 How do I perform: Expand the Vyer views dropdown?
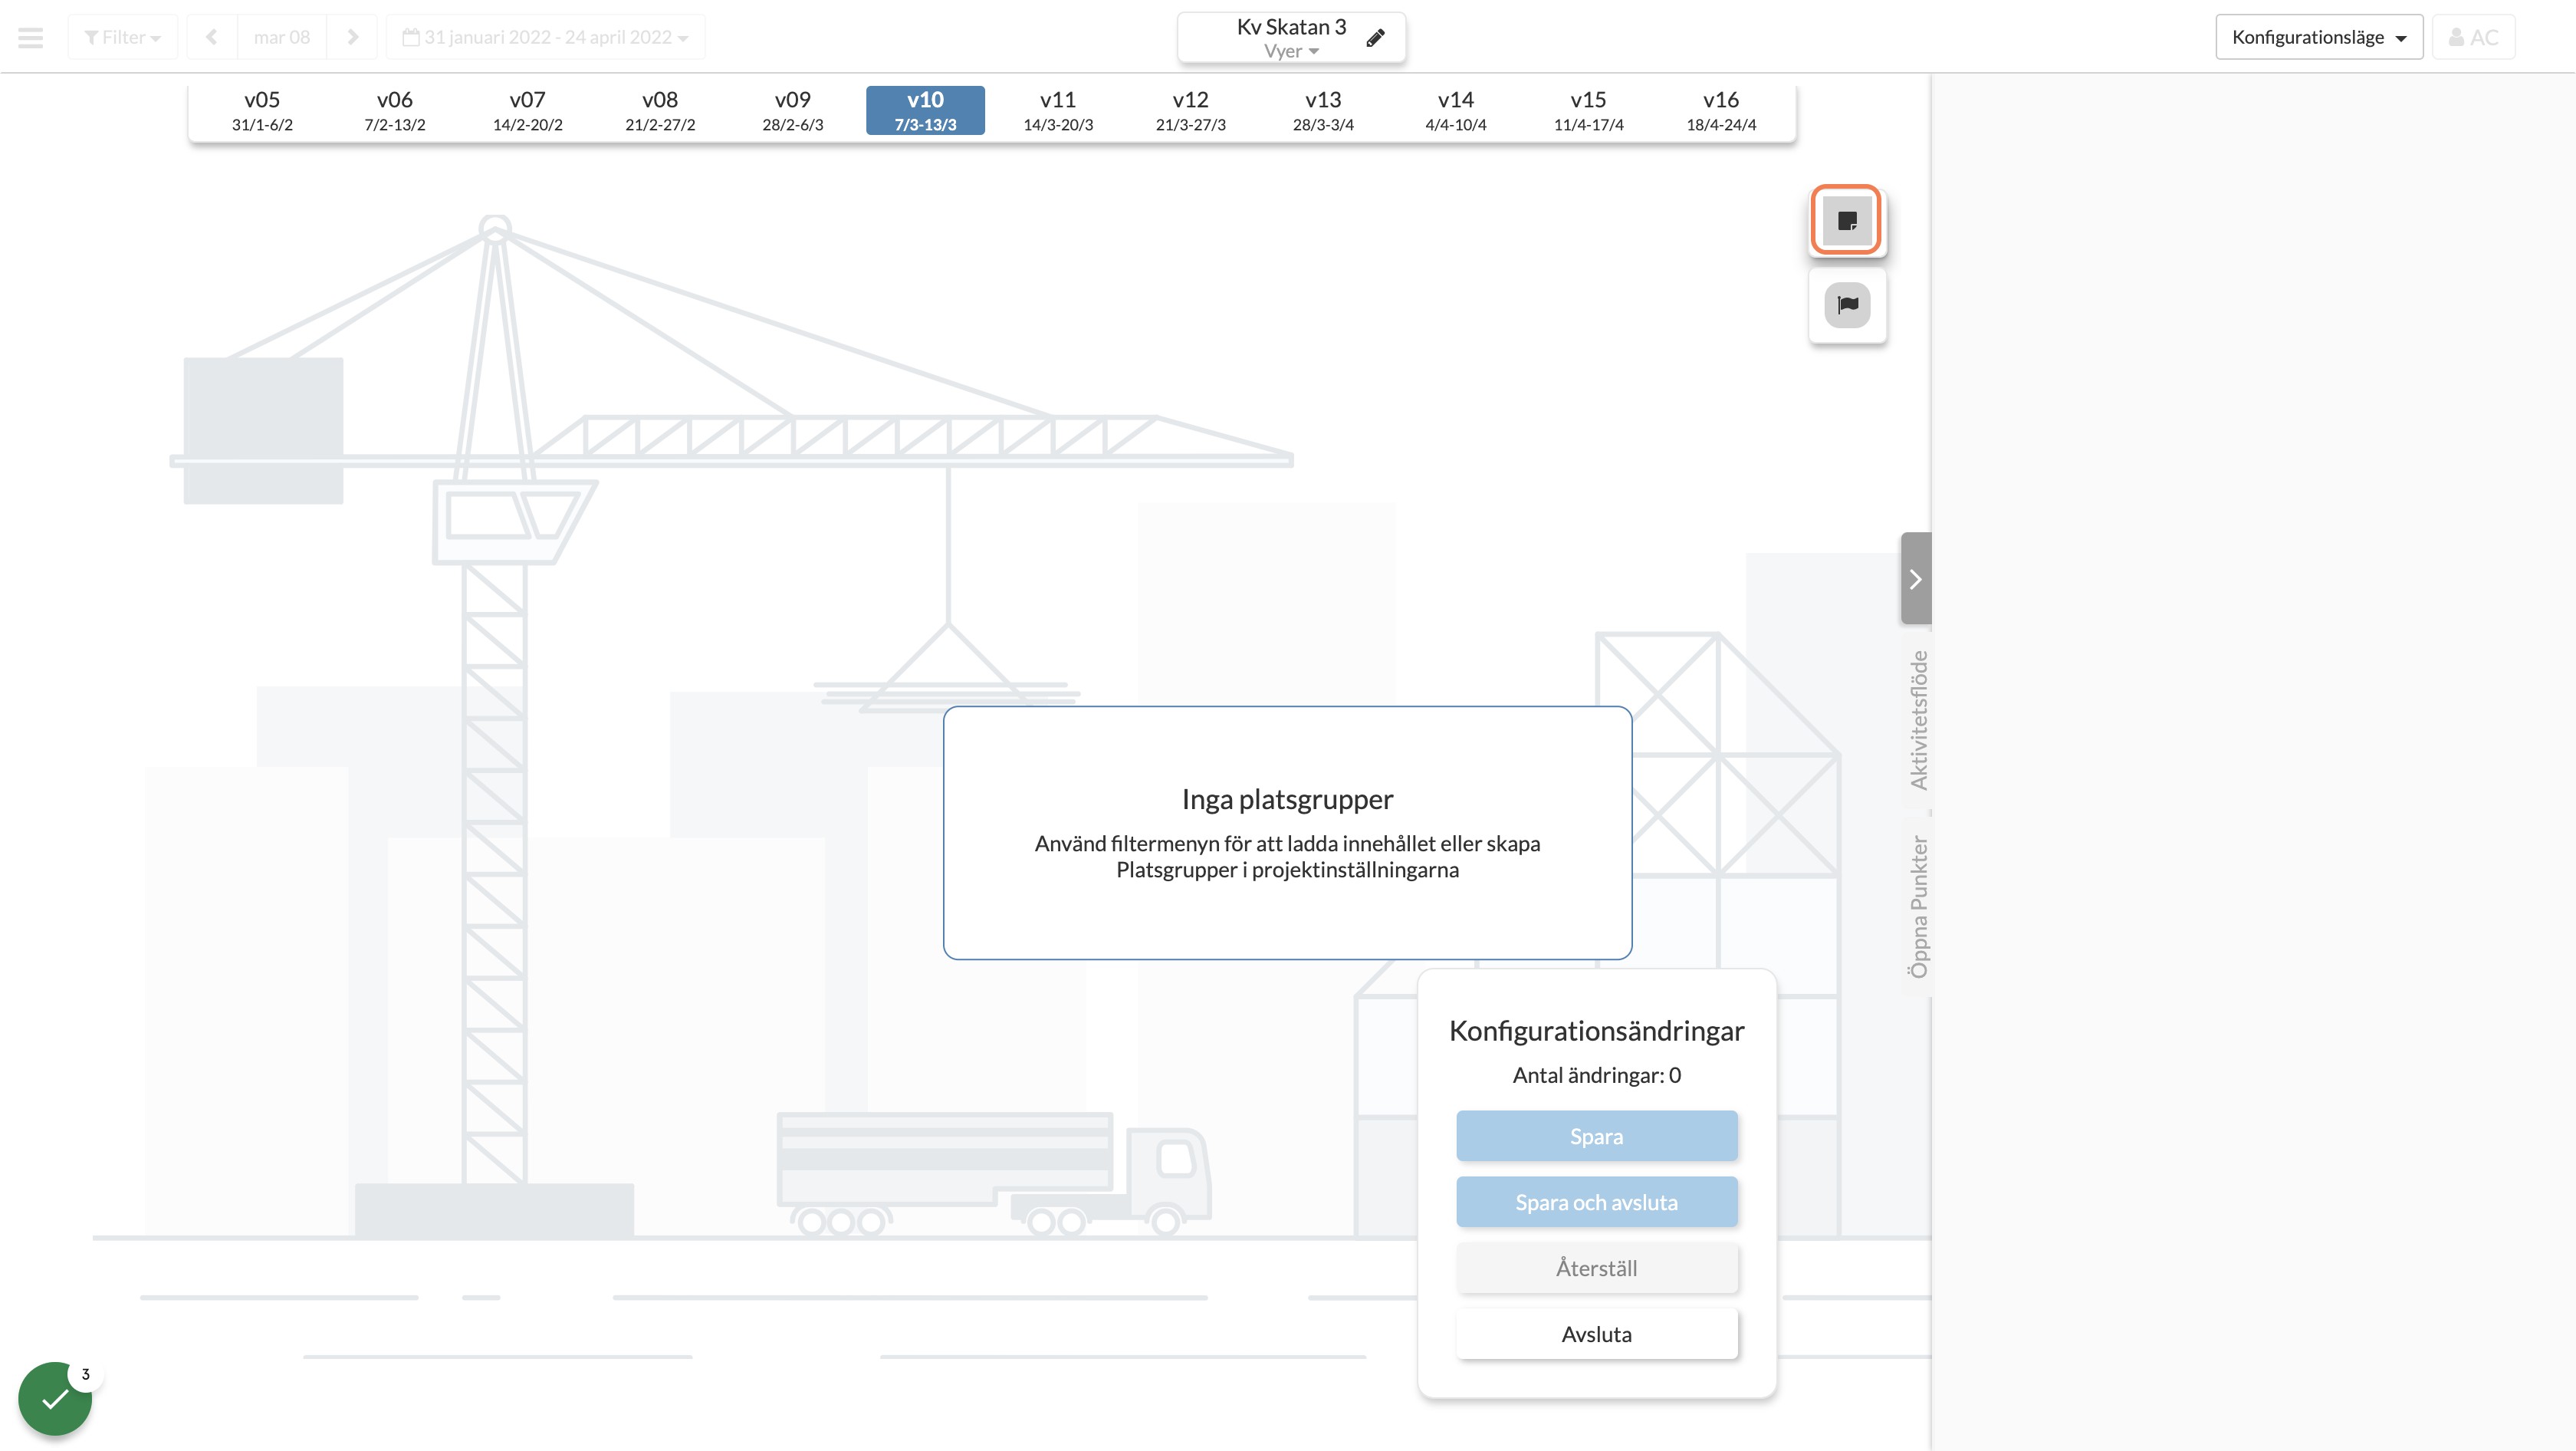coord(1291,51)
